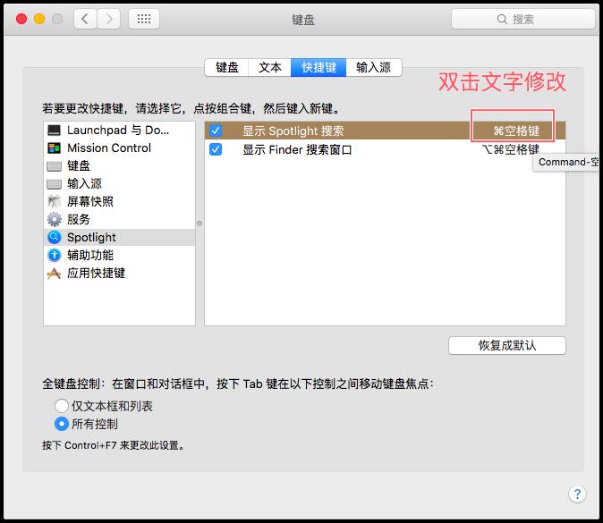Open help with the question mark button
The width and height of the screenshot is (603, 523).
577,494
